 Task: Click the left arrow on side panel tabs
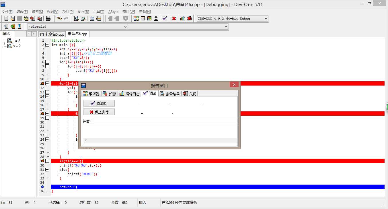point(29,34)
